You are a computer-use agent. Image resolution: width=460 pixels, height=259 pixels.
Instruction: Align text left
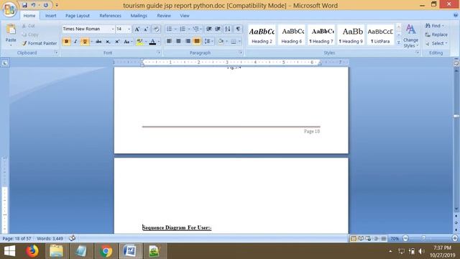[170, 42]
